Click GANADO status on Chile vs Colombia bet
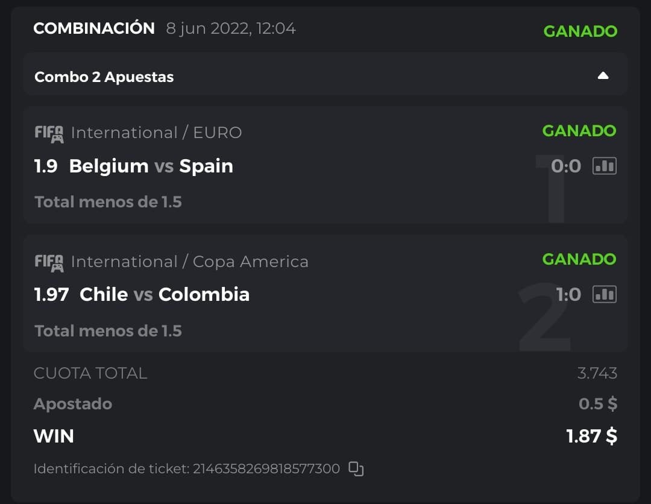651x504 pixels. [x=579, y=259]
